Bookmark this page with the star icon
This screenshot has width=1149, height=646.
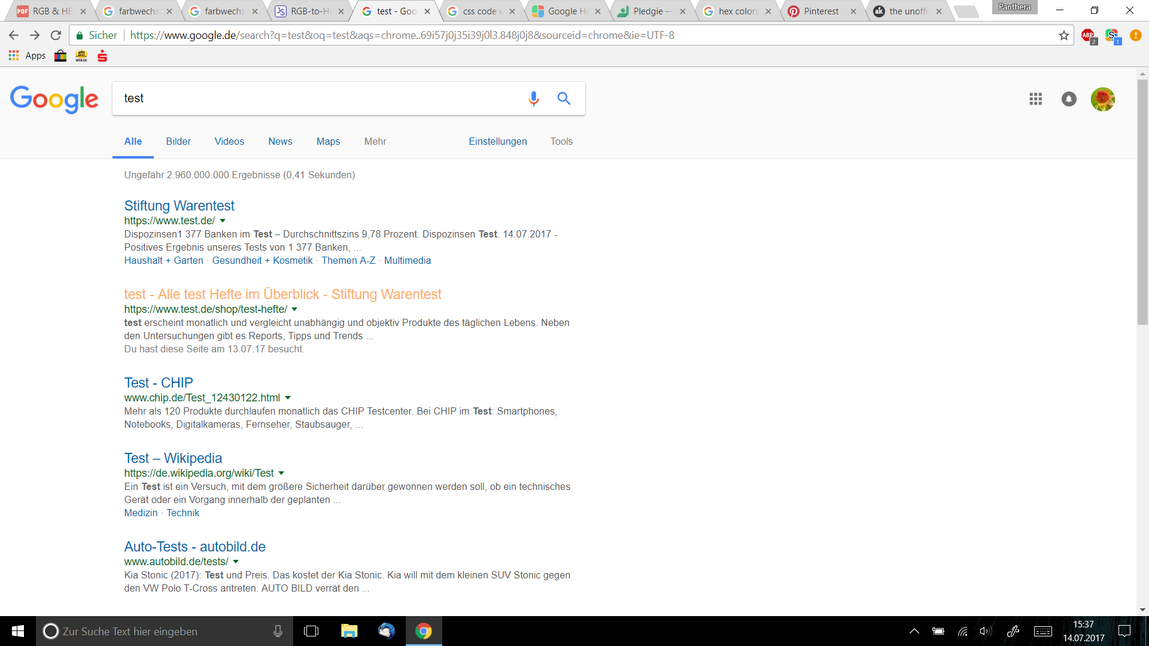(x=1064, y=35)
